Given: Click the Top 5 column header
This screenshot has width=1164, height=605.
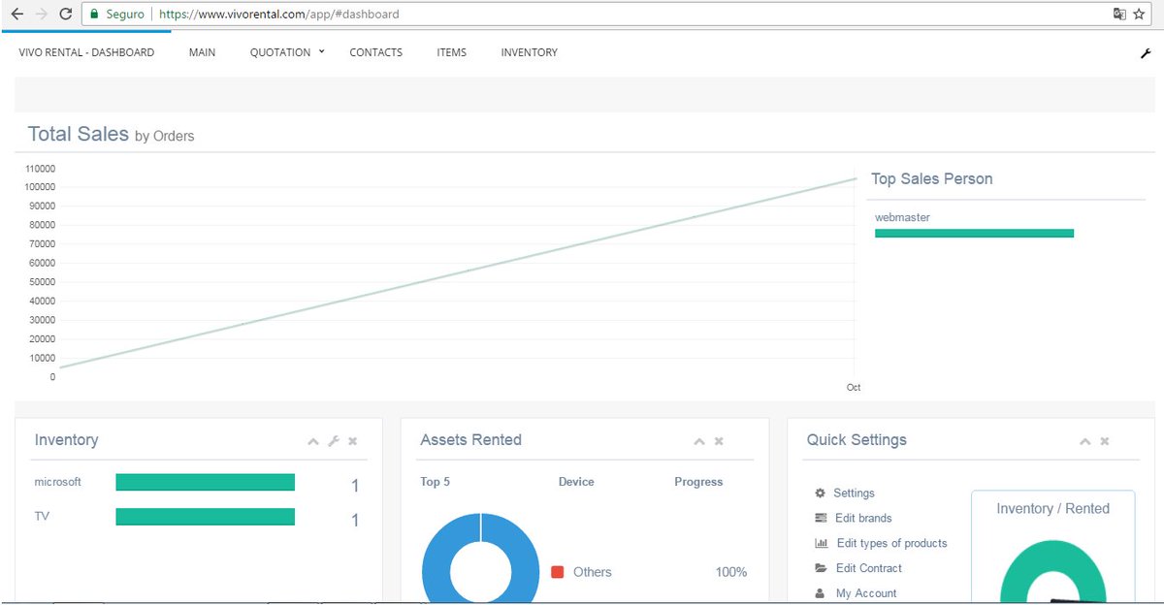Looking at the screenshot, I should [435, 482].
